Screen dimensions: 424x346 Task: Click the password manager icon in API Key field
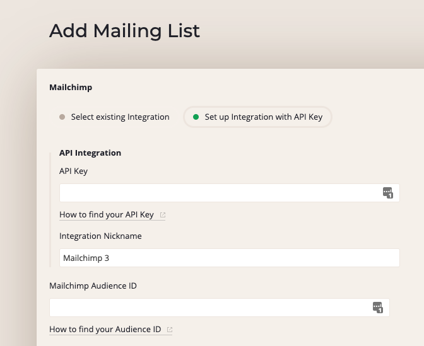click(x=388, y=193)
